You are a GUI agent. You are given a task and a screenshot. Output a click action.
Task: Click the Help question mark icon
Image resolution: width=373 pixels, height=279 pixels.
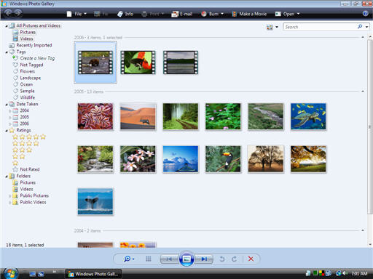point(365,13)
